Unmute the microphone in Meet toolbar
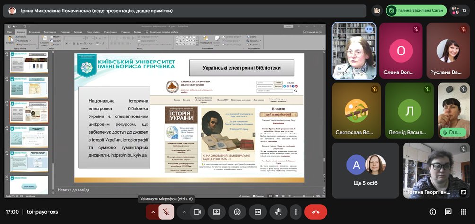 coord(166,212)
